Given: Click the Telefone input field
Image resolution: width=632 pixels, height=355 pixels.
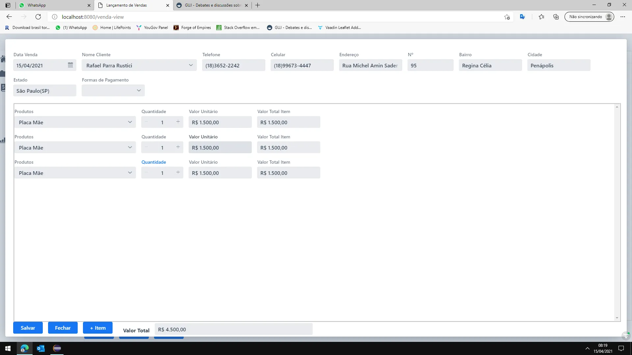Looking at the screenshot, I should coord(233,65).
